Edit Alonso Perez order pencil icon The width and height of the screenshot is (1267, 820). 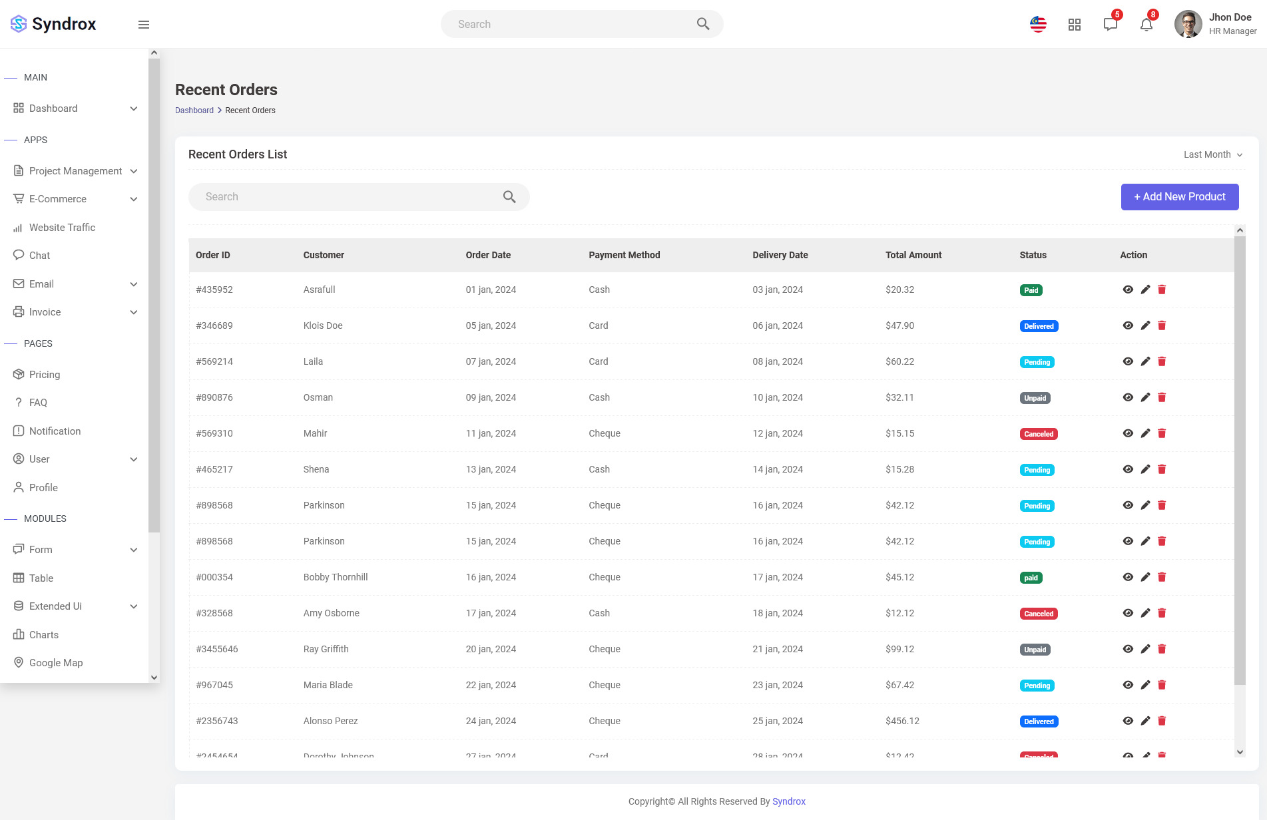[1145, 721]
